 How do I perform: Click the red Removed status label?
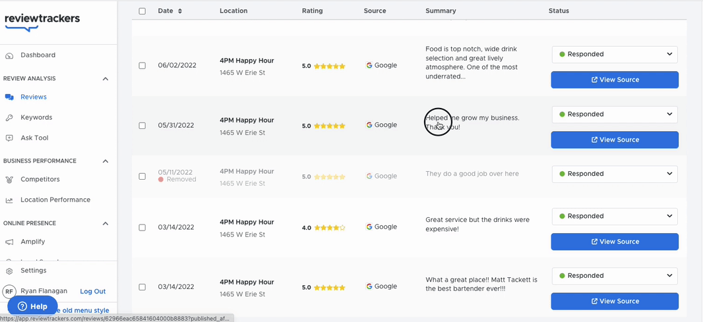177,180
